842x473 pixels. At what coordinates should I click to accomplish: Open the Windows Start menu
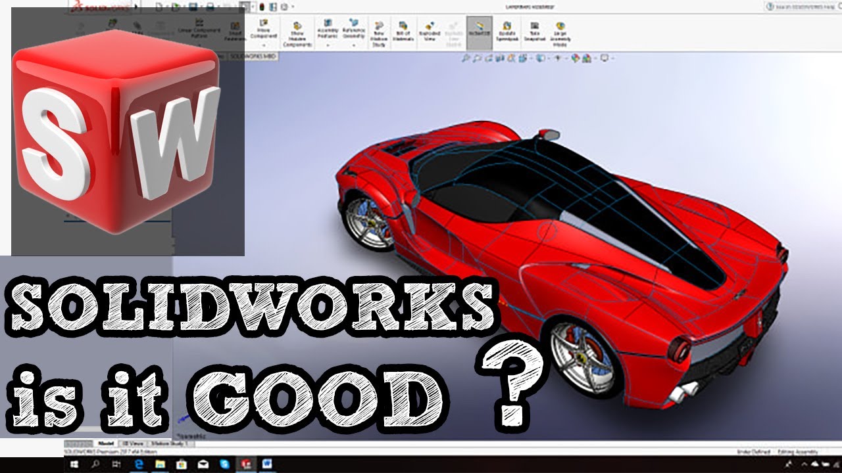pos(74,464)
